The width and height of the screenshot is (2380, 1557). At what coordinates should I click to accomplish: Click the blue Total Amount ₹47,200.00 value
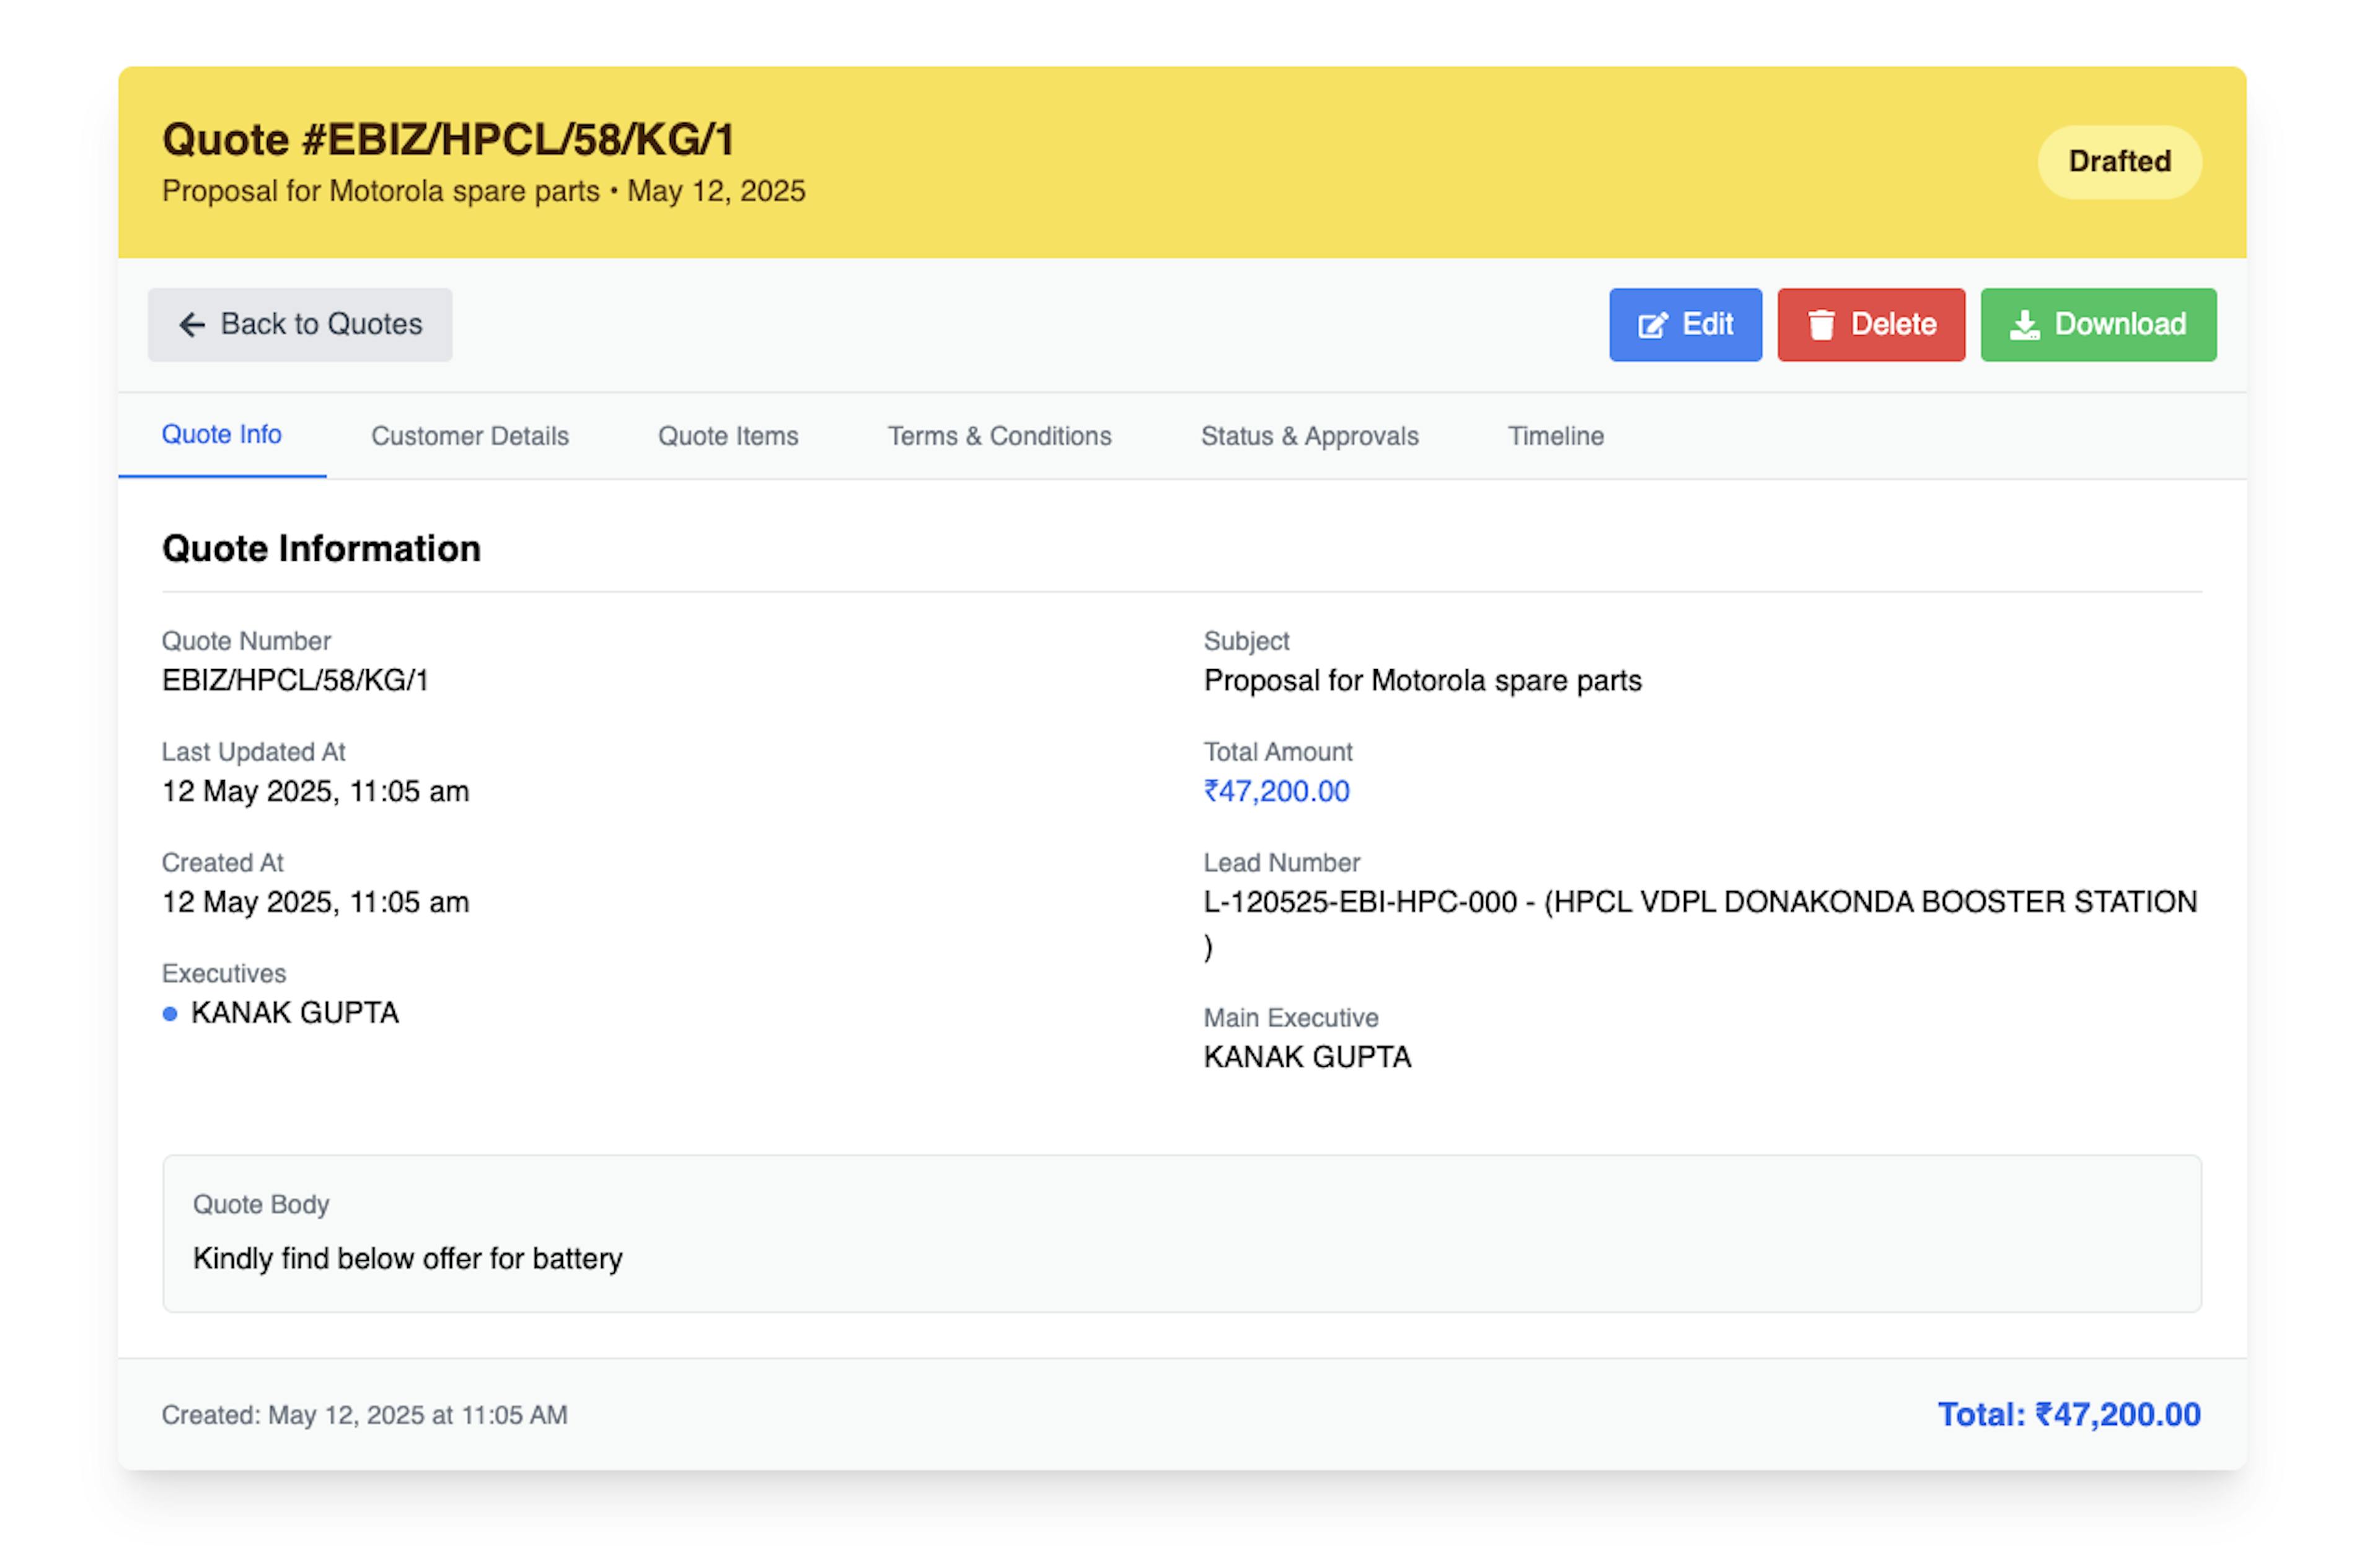click(1276, 791)
